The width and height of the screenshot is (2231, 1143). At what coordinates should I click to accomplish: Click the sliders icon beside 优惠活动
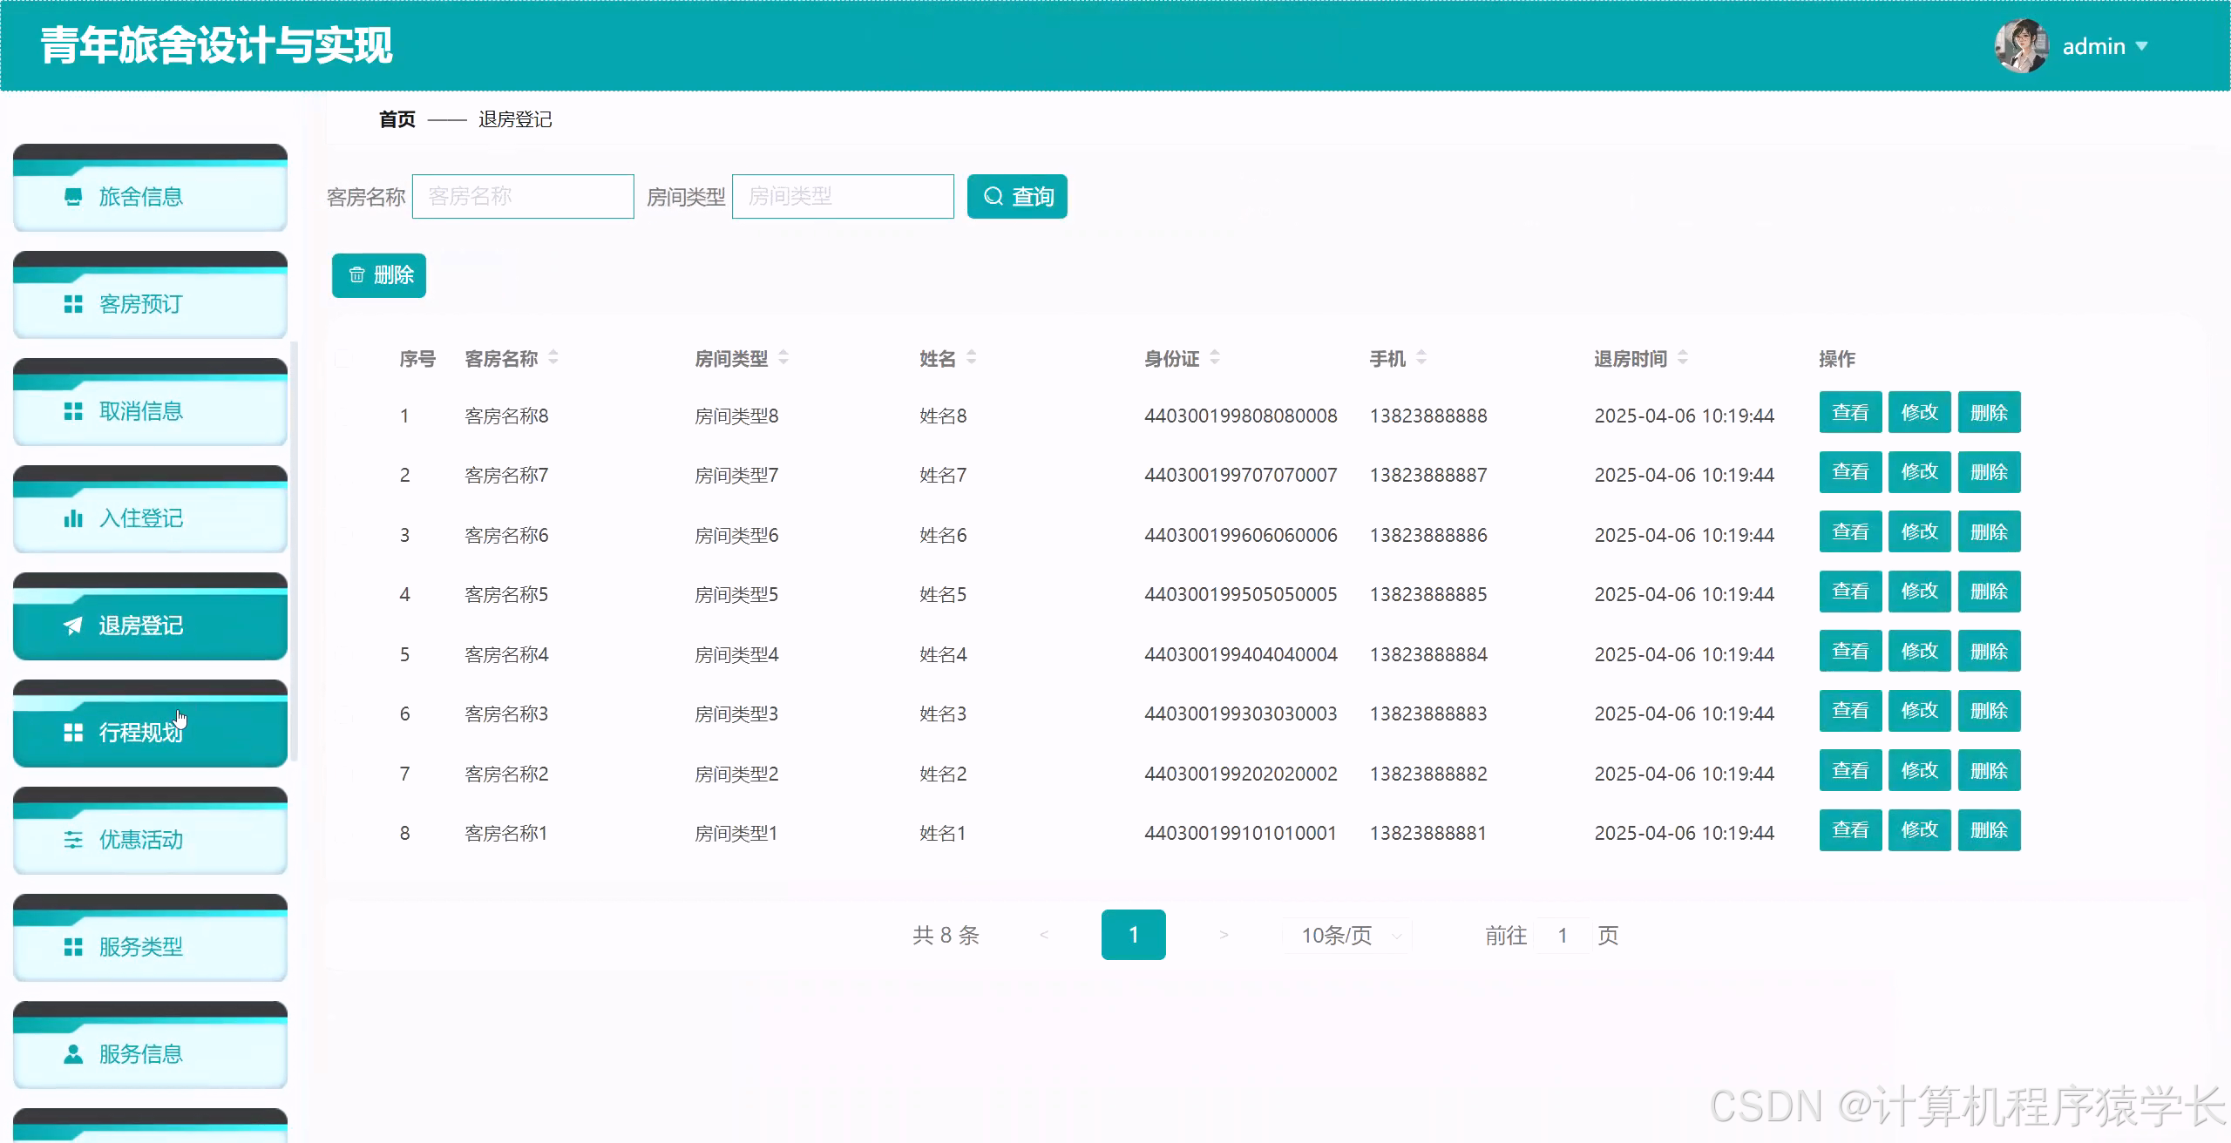pyautogui.click(x=73, y=840)
